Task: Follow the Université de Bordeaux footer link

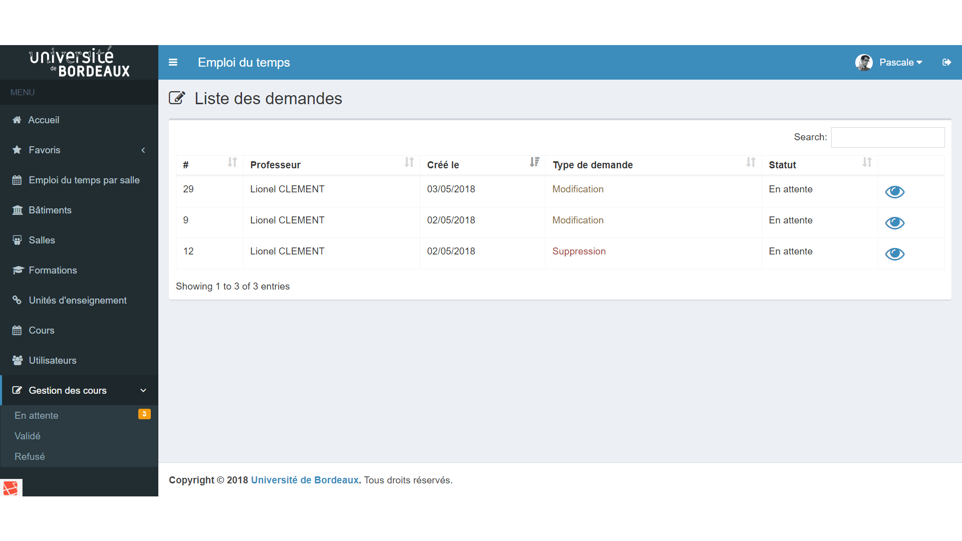Action: [304, 480]
